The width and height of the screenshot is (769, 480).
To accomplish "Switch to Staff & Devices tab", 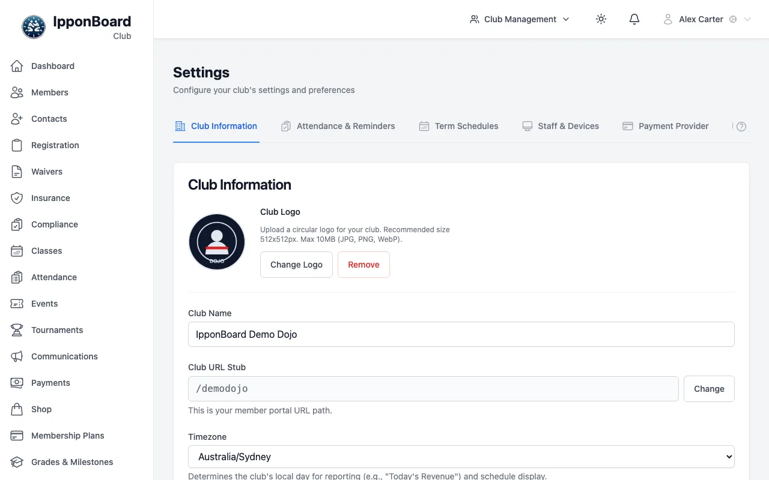I will [x=561, y=126].
